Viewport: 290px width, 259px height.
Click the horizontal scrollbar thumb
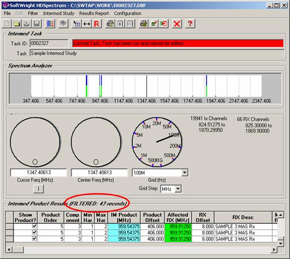click(18, 250)
